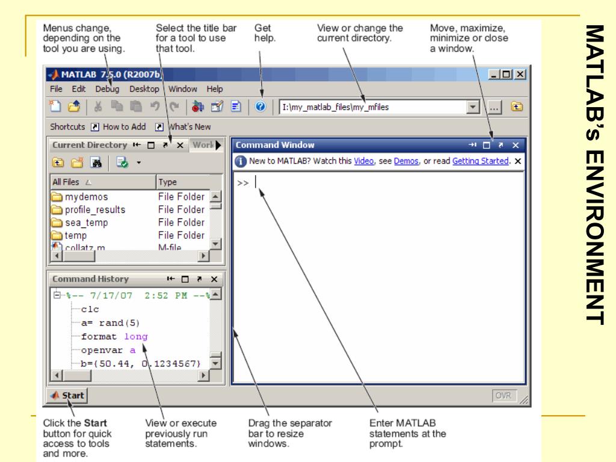Select the a= rand(5) history entry

pyautogui.click(x=111, y=323)
